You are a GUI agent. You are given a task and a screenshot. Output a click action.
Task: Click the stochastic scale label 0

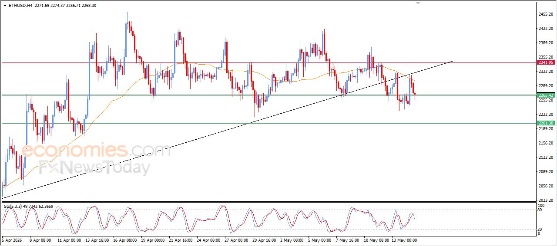point(539,233)
